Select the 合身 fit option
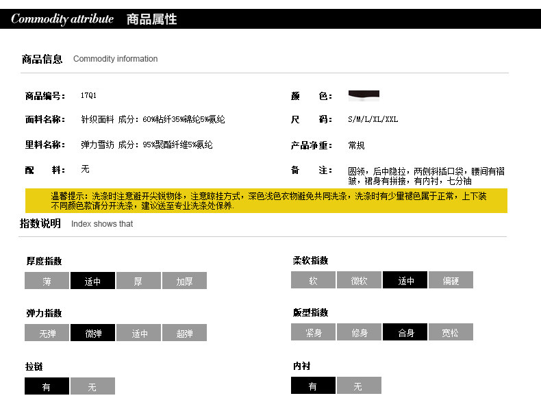The image size is (541, 411). 405,333
